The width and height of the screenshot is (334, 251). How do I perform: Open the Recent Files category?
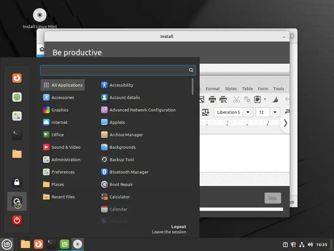[x=59, y=197]
